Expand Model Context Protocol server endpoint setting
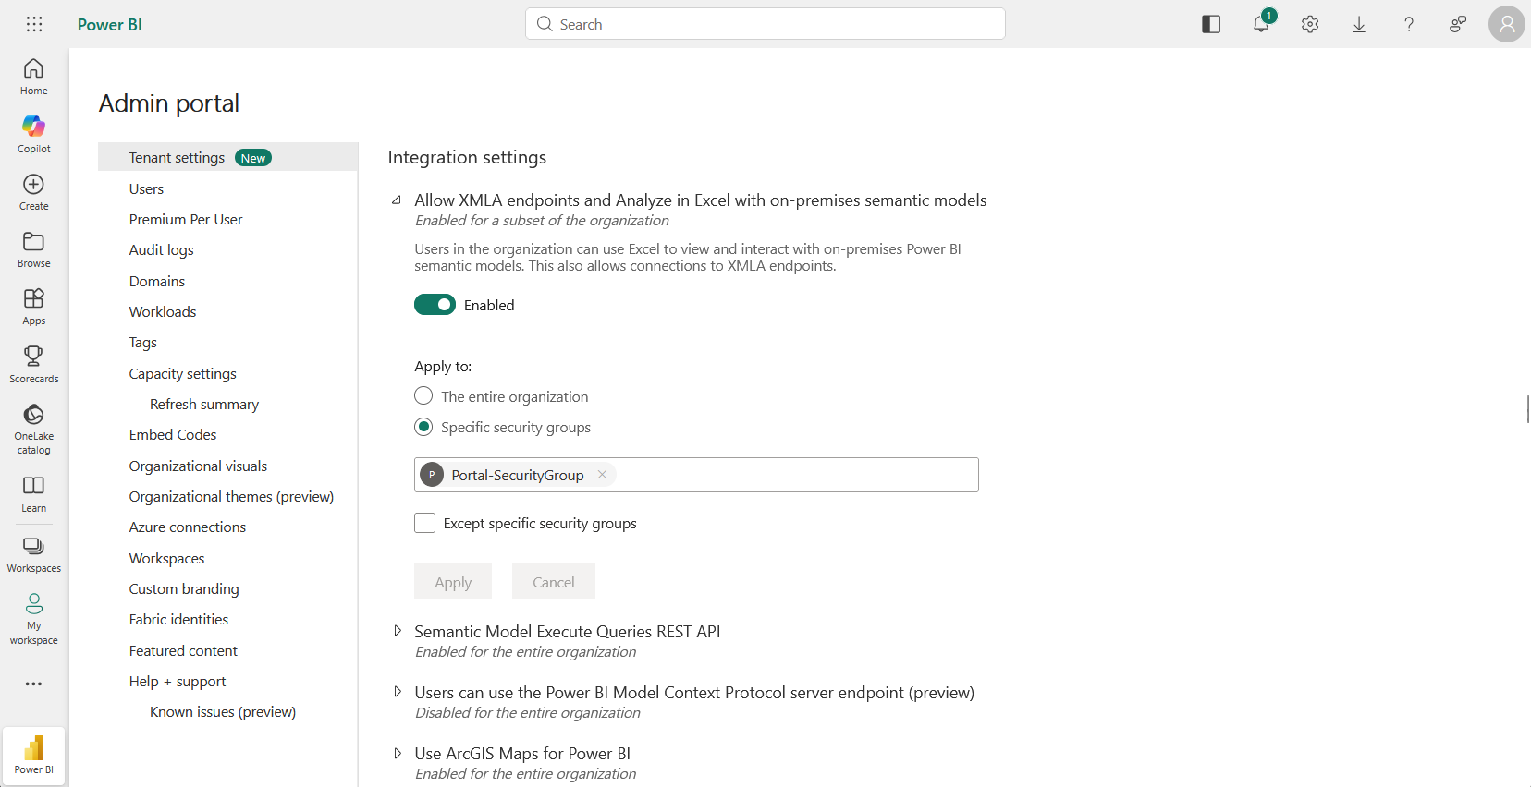The height and width of the screenshot is (787, 1531). click(x=398, y=692)
